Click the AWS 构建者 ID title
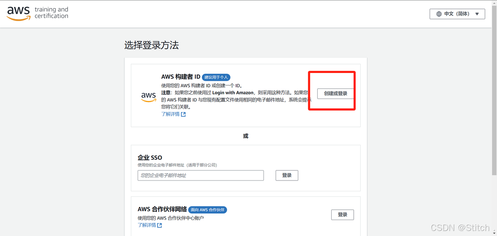Image resolution: width=497 pixels, height=236 pixels. 181,77
